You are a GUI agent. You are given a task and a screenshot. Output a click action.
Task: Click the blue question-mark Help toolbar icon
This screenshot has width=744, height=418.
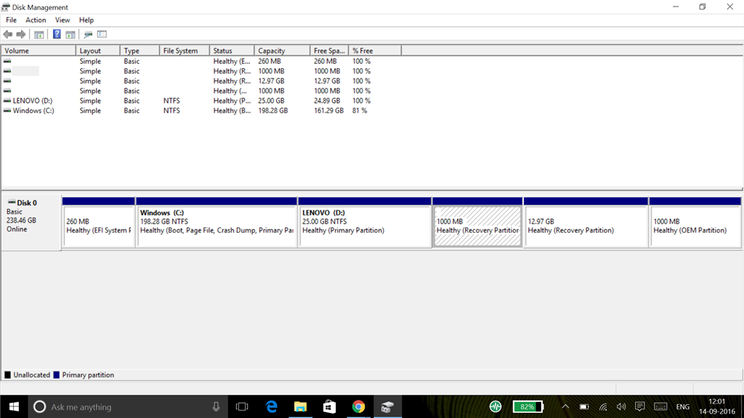point(57,34)
